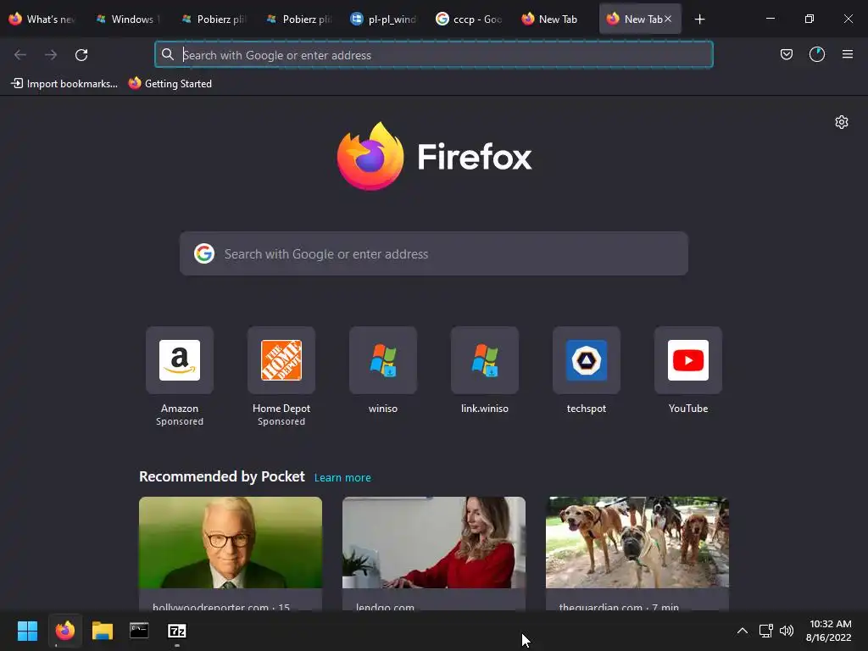Click the central Google search box
This screenshot has width=868, height=651.
pyautogui.click(x=433, y=253)
